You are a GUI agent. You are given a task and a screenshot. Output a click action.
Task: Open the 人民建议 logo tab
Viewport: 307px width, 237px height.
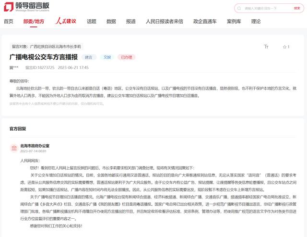click(x=65, y=22)
